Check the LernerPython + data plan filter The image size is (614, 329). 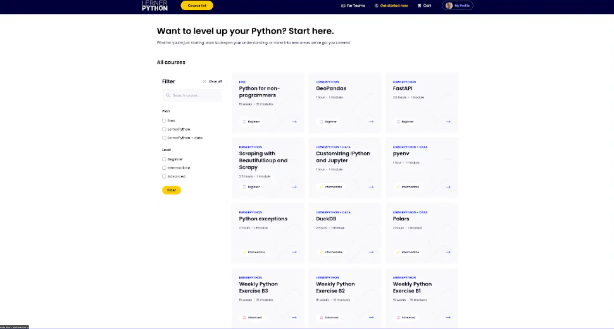coord(164,138)
